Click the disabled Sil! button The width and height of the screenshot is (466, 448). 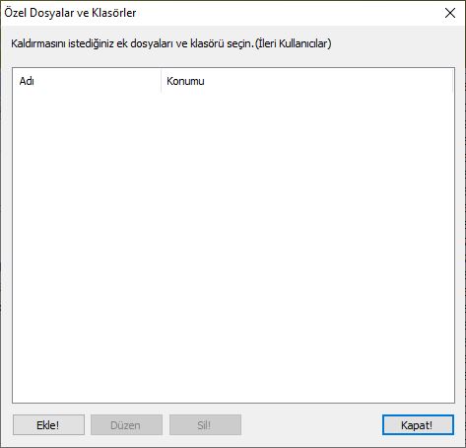[x=205, y=425]
